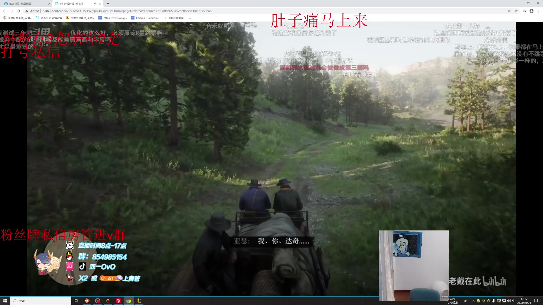Open the https://www.op.g... bookmark
The height and width of the screenshot is (305, 543).
(x=113, y=18)
